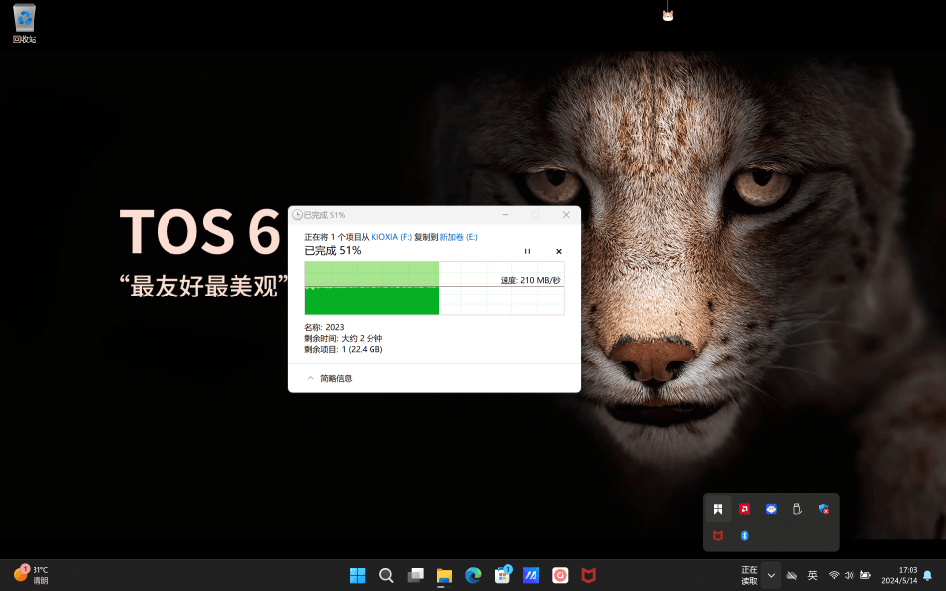Open Wi-Fi network settings in tray
The height and width of the screenshot is (591, 946).
tap(834, 575)
